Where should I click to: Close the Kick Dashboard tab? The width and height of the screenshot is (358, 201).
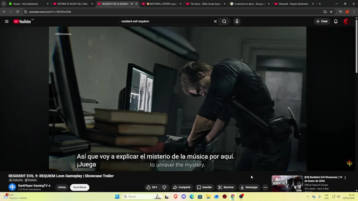(x=48, y=4)
